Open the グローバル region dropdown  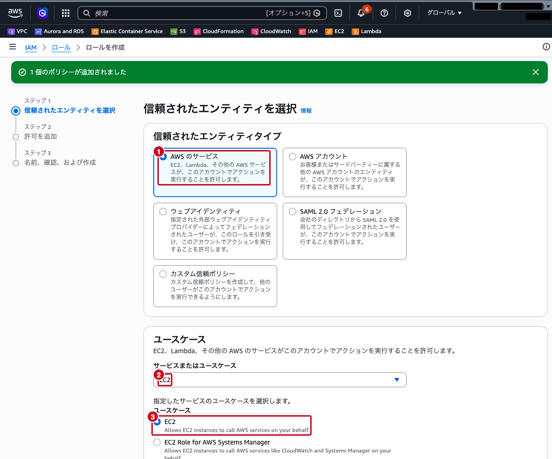(444, 13)
